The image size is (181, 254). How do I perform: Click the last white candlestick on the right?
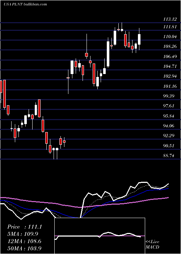pyautogui.click(x=139, y=39)
